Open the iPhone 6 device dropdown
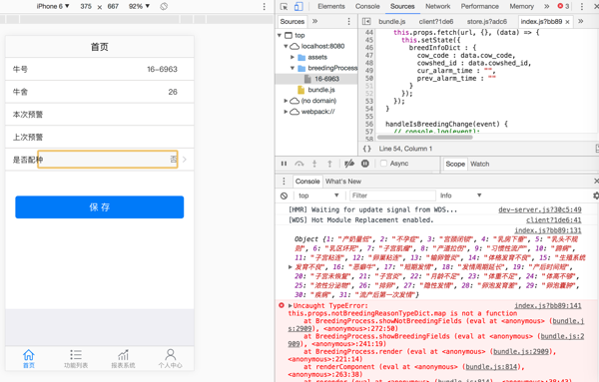The image size is (599, 382). (53, 7)
